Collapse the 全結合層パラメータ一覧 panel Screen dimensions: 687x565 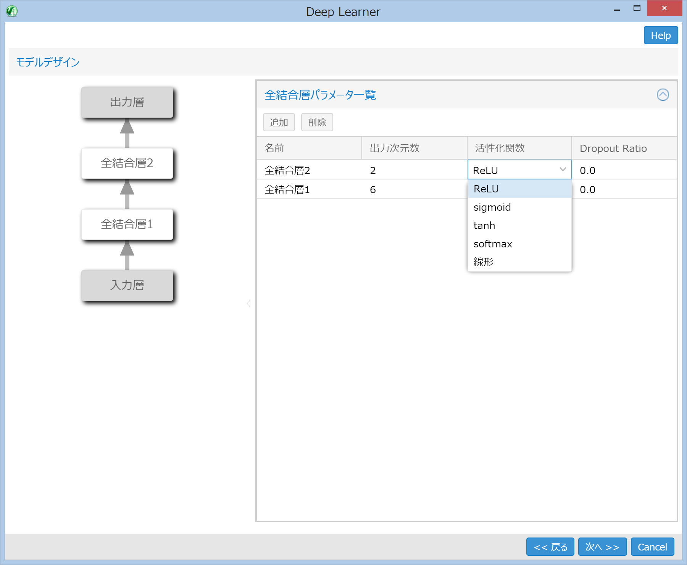coord(663,95)
